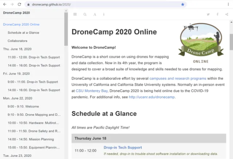Image resolution: width=233 pixels, height=159 pixels.
Task: Click the 'DroneCamp 2020 Online' page heading
Action: coord(114,32)
